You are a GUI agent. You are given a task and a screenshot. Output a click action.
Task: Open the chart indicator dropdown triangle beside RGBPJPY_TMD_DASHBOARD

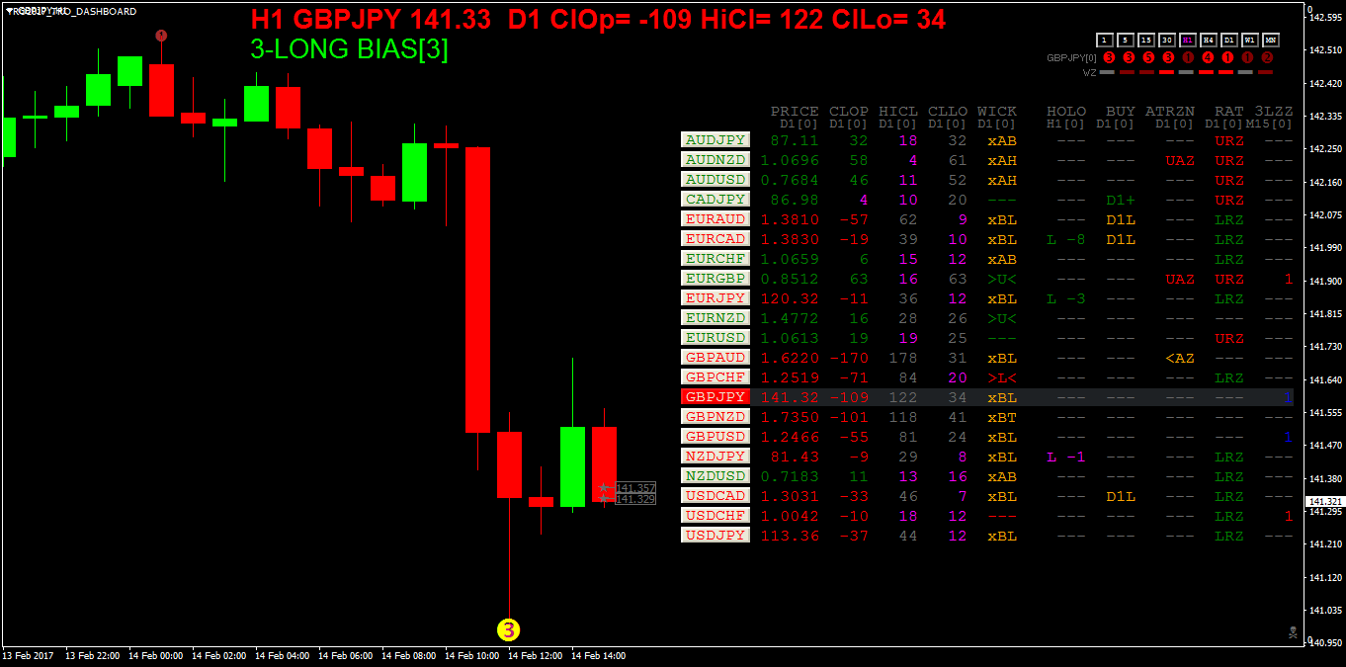pyautogui.click(x=8, y=11)
